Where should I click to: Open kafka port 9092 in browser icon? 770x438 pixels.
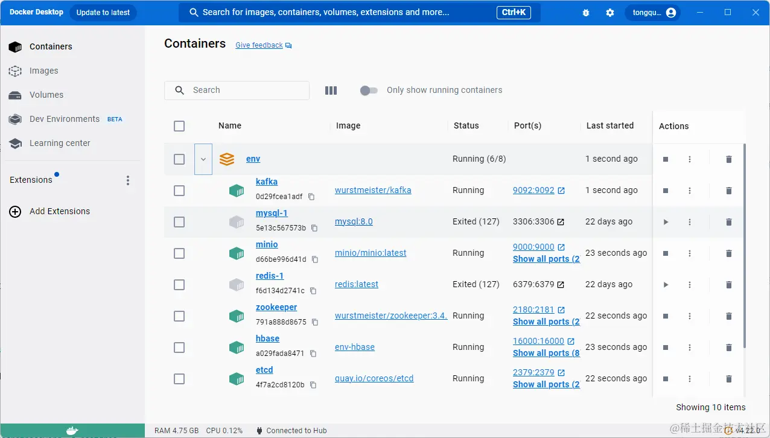(x=561, y=191)
